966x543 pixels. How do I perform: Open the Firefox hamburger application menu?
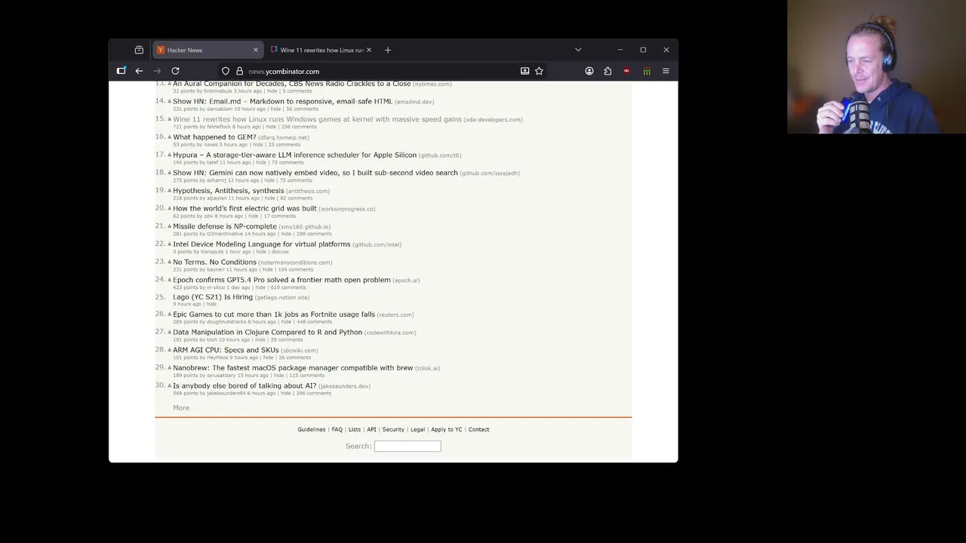click(x=666, y=71)
